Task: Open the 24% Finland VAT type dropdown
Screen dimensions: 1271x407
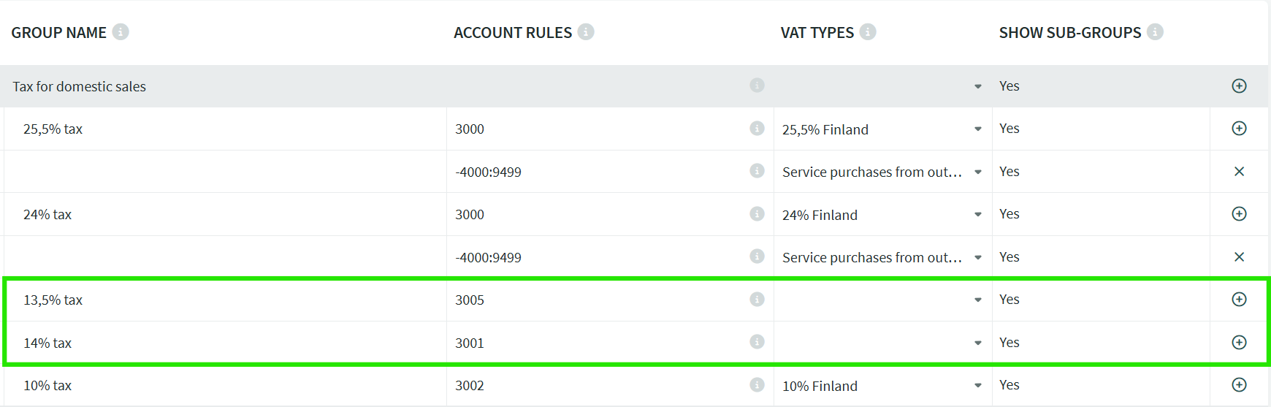Action: coord(977,215)
